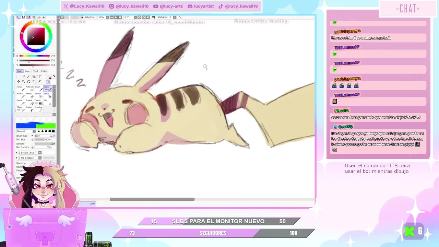Open the Stabilizer level dropdown

coord(175,17)
